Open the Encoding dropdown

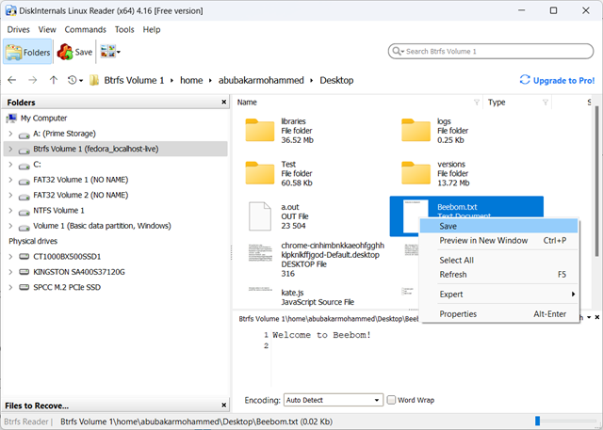point(333,400)
